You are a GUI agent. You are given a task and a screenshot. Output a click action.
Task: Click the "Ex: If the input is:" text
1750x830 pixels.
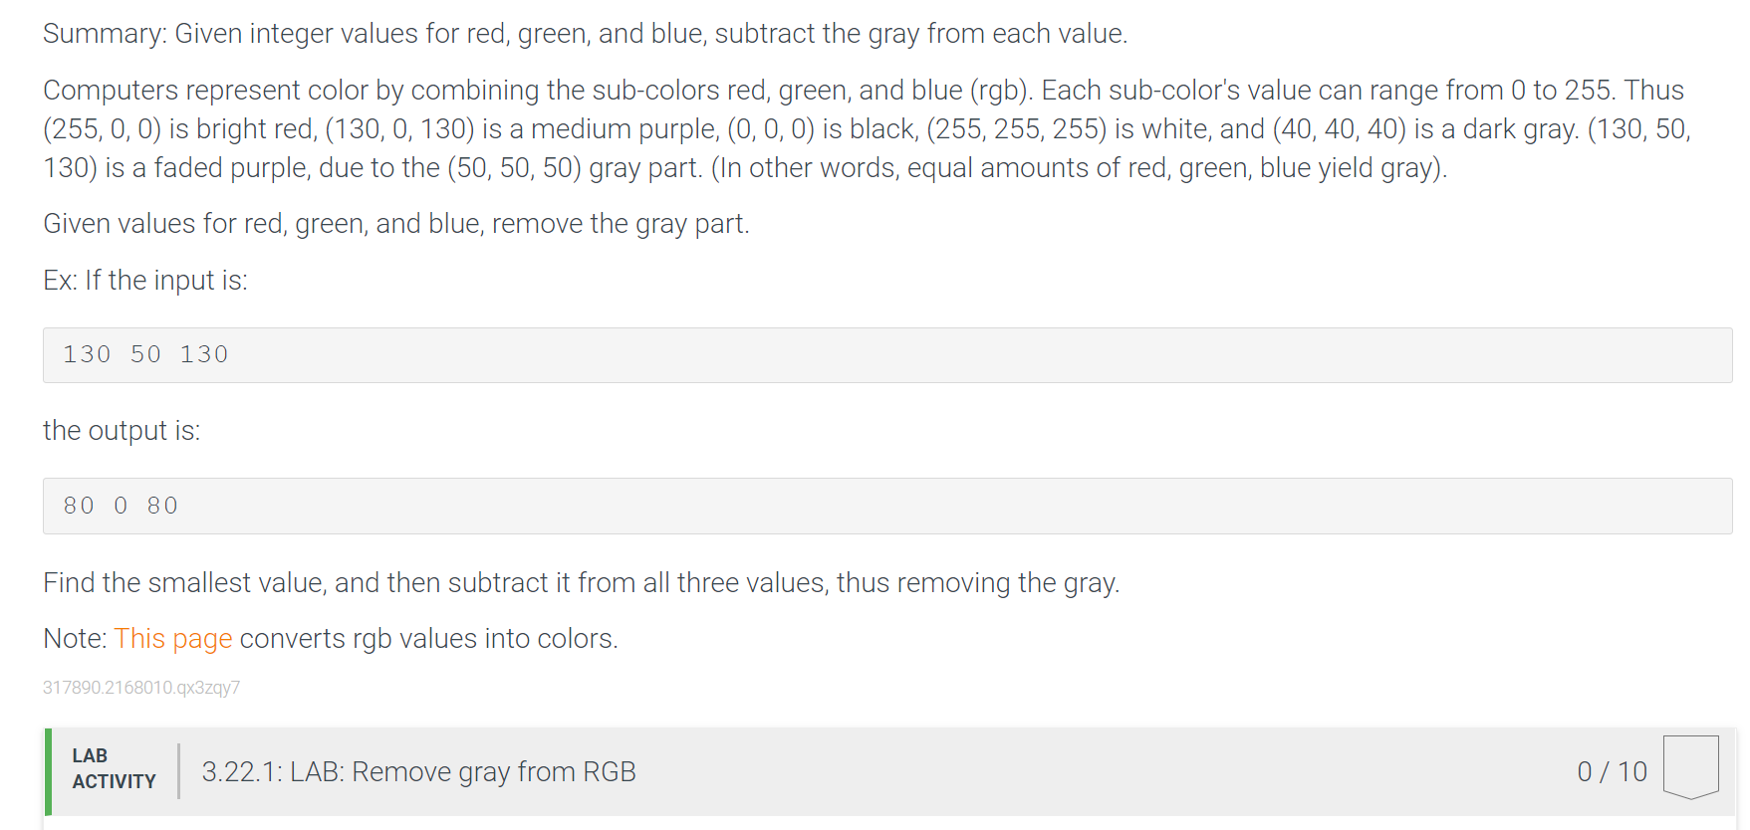click(x=145, y=281)
